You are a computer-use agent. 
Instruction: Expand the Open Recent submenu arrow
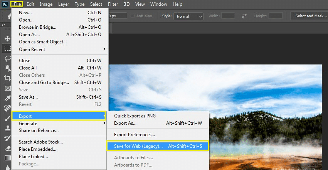tap(104, 49)
